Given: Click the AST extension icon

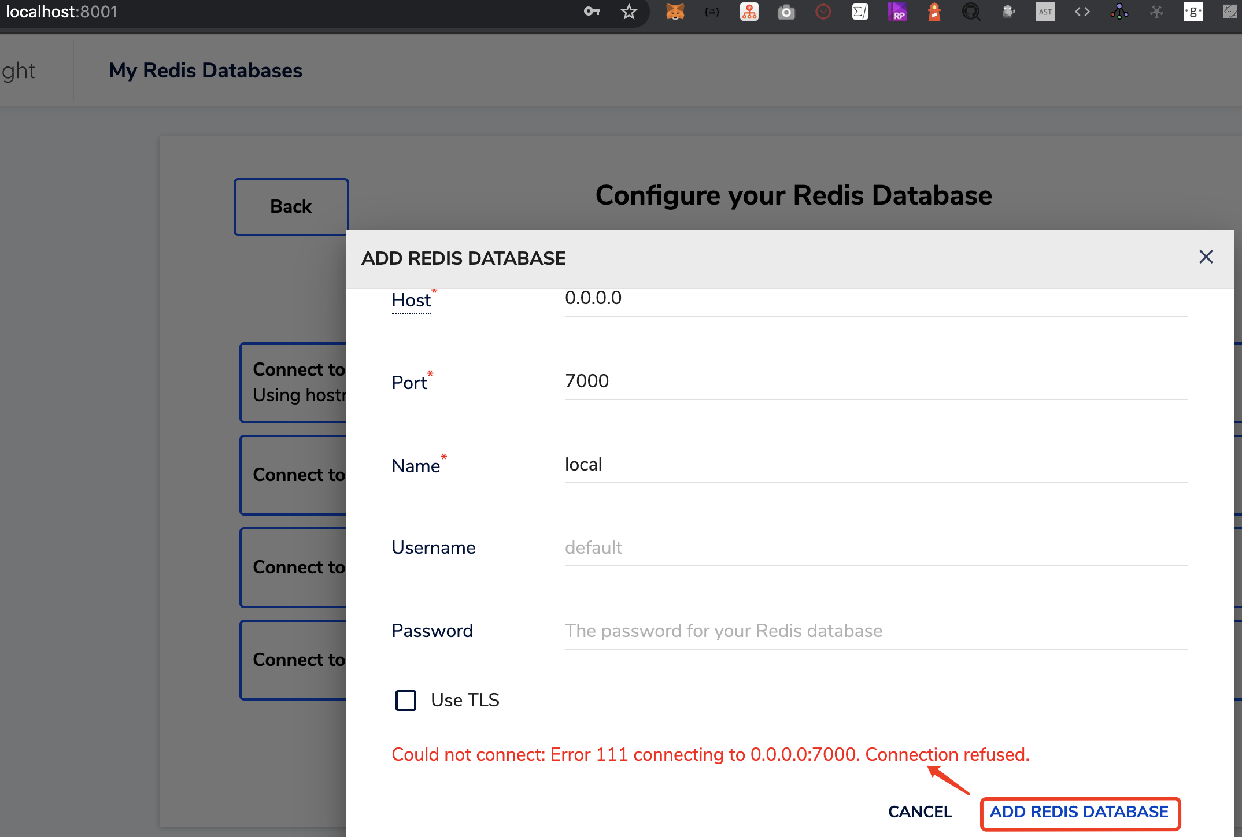Looking at the screenshot, I should [x=1045, y=12].
